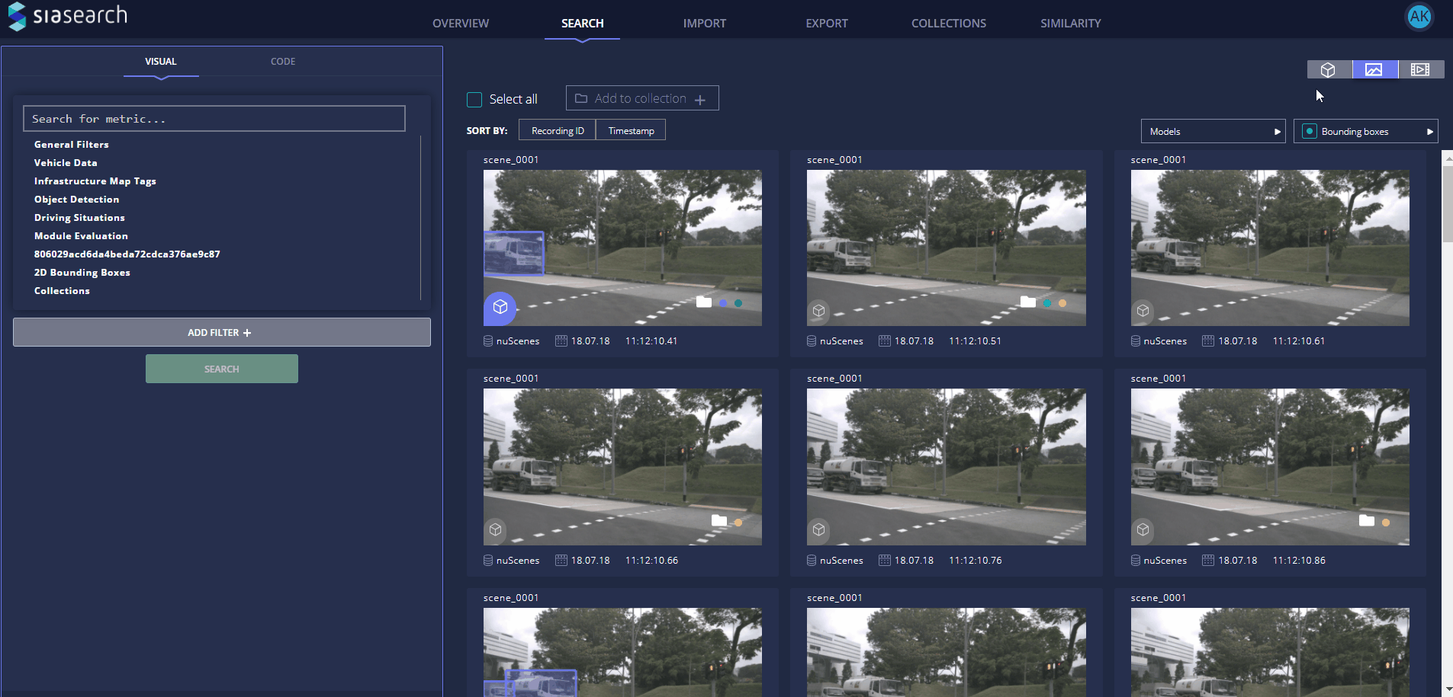Open the SEARCH navigation tab
Image resolution: width=1453 pixels, height=697 pixels.
coord(583,24)
